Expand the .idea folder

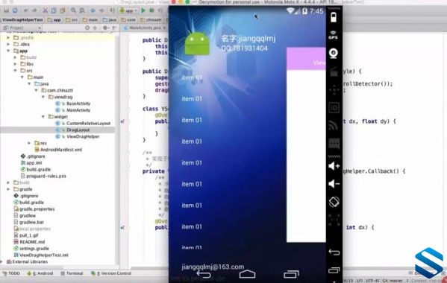coord(8,44)
